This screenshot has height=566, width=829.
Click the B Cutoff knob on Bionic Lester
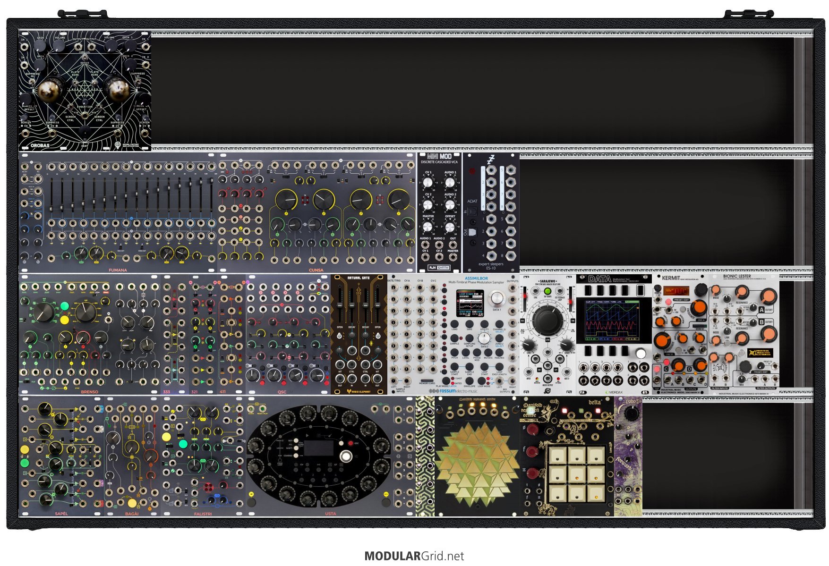[769, 334]
